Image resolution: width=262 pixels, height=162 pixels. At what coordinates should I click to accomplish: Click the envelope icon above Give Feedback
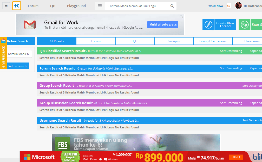(x=3, y=41)
